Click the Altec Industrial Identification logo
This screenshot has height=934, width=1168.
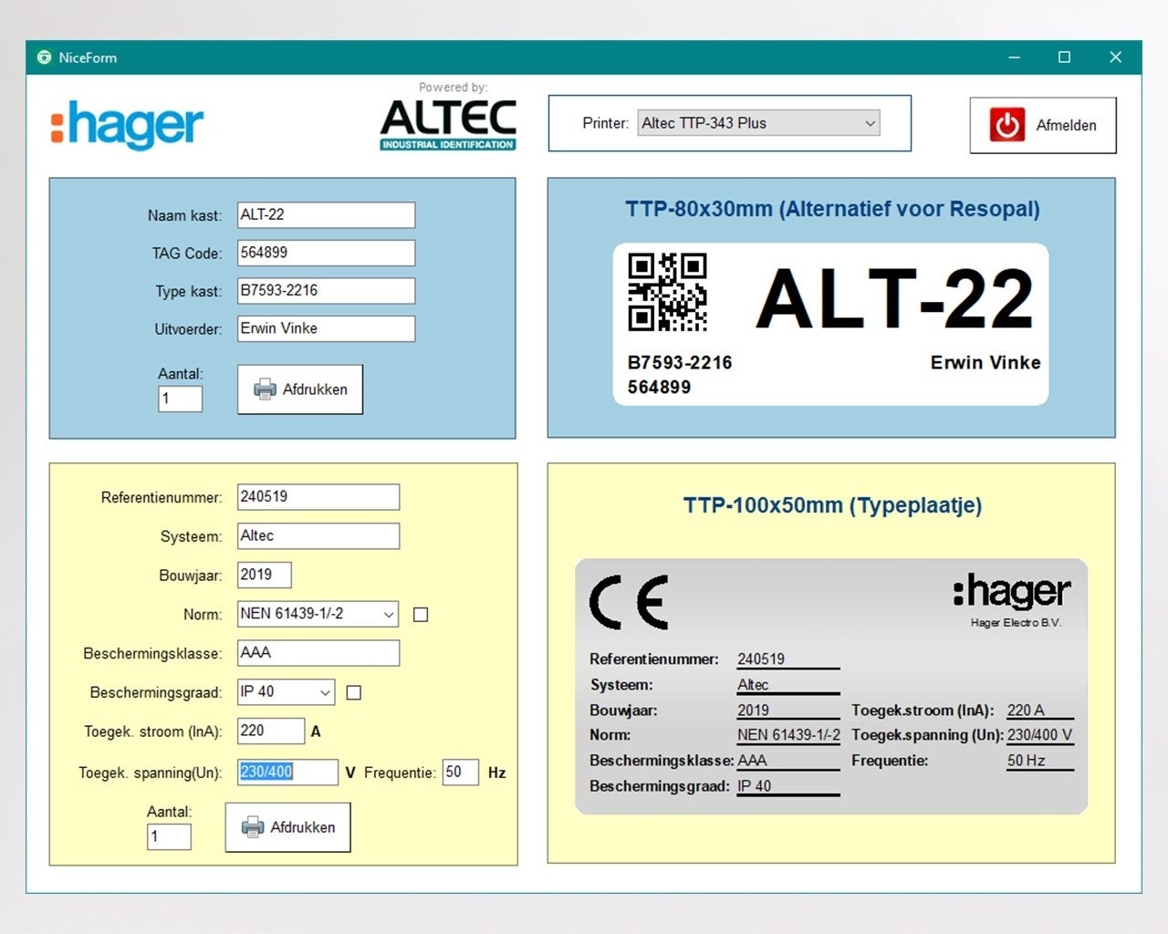[x=448, y=123]
